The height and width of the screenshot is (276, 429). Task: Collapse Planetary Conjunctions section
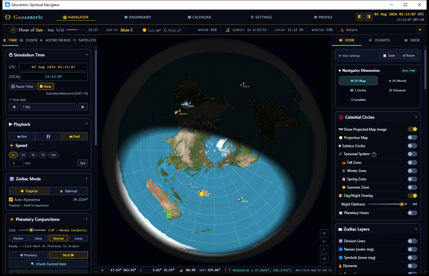(x=86, y=219)
